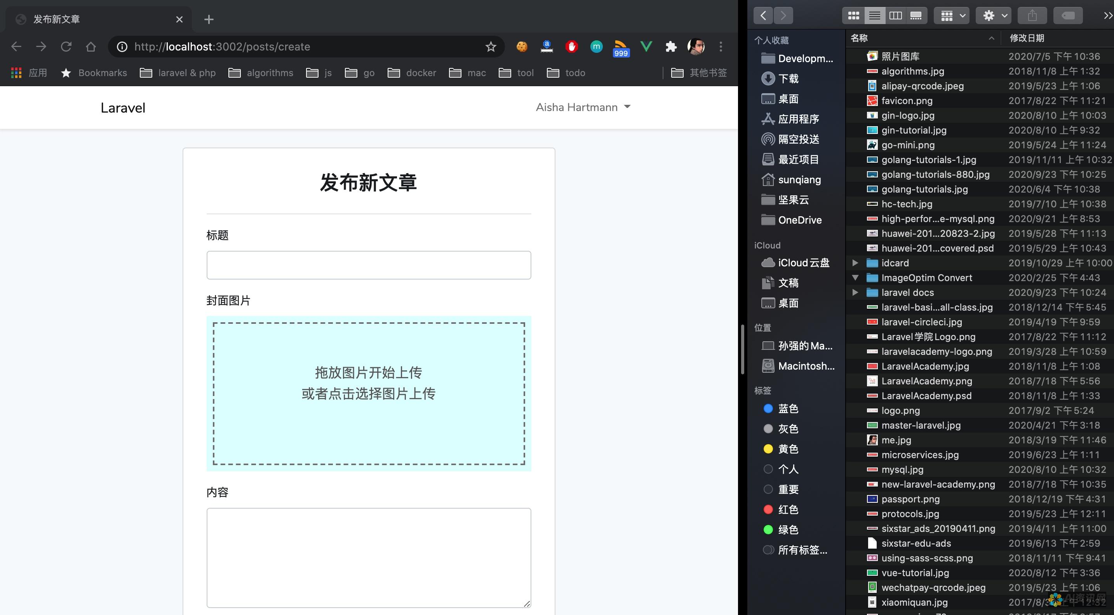1114x615 pixels.
Task: Click the Downloads folder icon
Action: tap(768, 79)
